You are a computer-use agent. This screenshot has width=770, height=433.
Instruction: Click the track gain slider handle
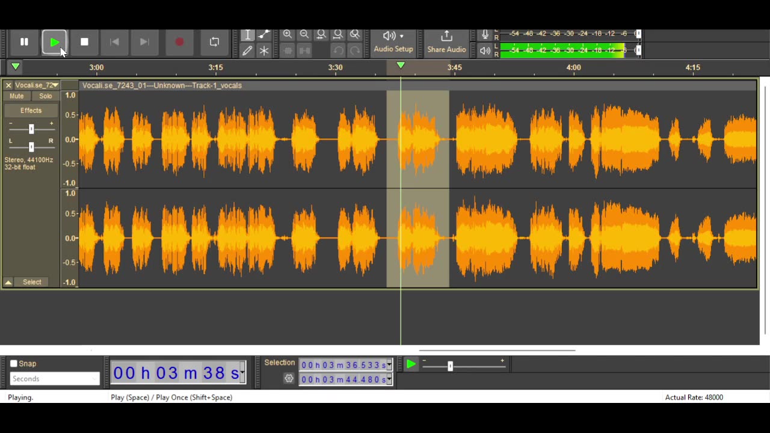(x=31, y=129)
